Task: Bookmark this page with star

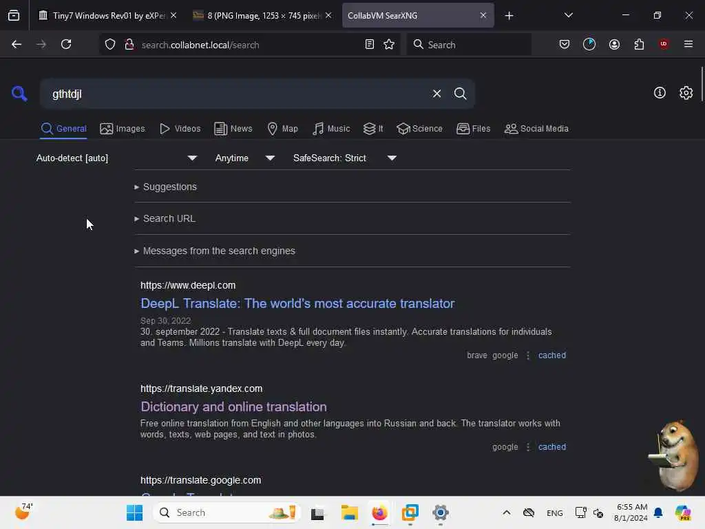Action: [x=389, y=45]
